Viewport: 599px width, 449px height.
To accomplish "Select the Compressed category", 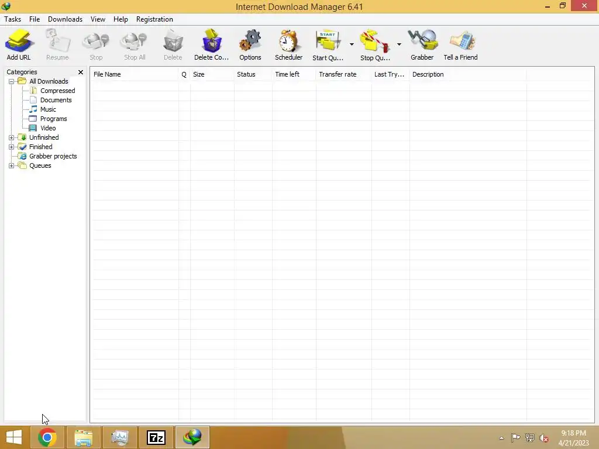I will 58,91.
